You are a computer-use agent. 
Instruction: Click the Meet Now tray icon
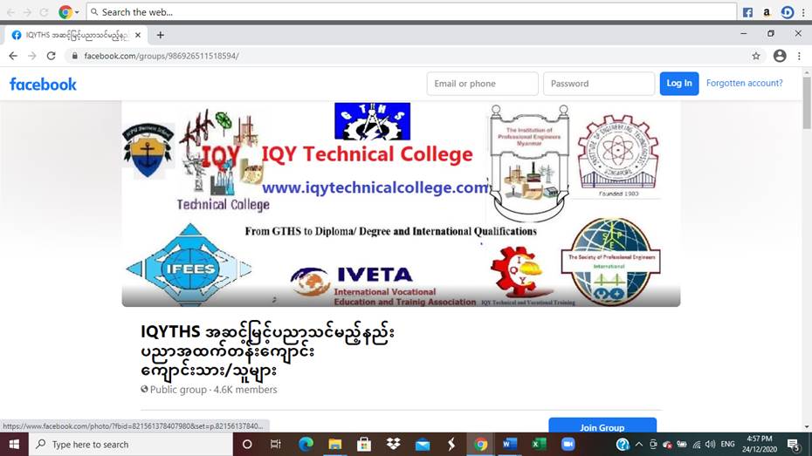coord(653,444)
